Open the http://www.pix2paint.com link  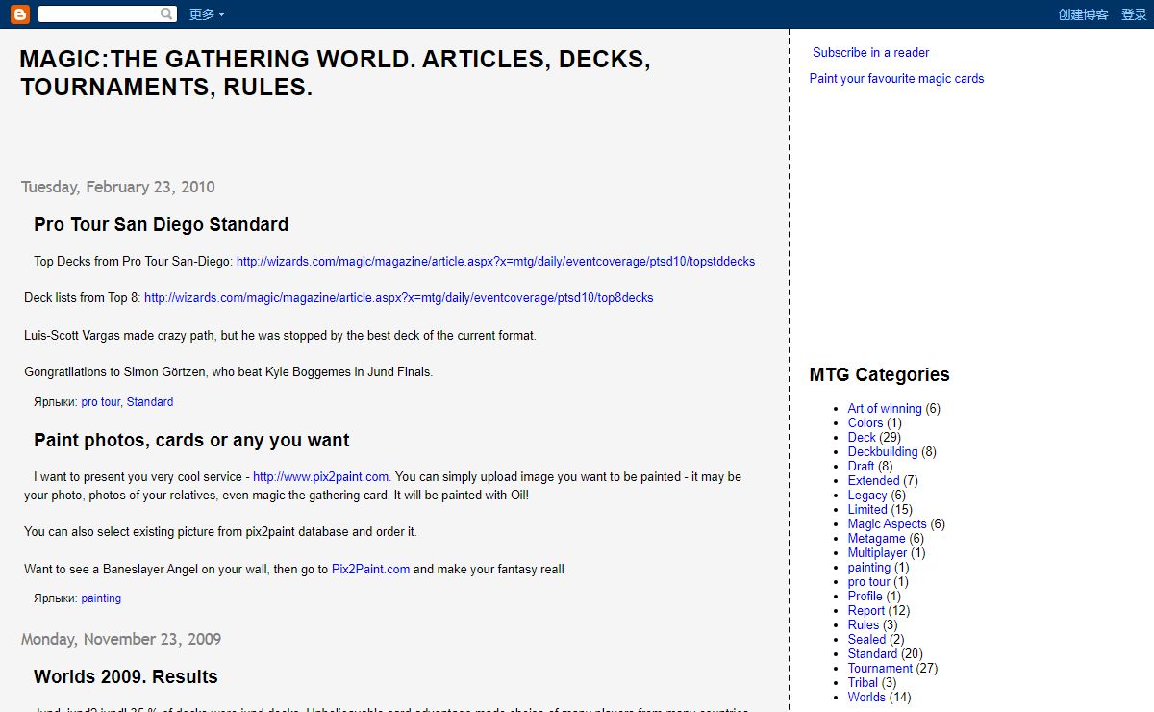tap(320, 476)
